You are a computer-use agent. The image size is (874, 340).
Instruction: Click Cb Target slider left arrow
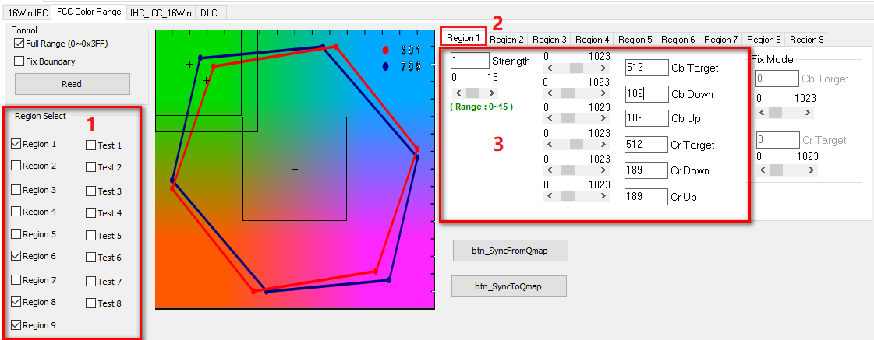pyautogui.click(x=550, y=68)
